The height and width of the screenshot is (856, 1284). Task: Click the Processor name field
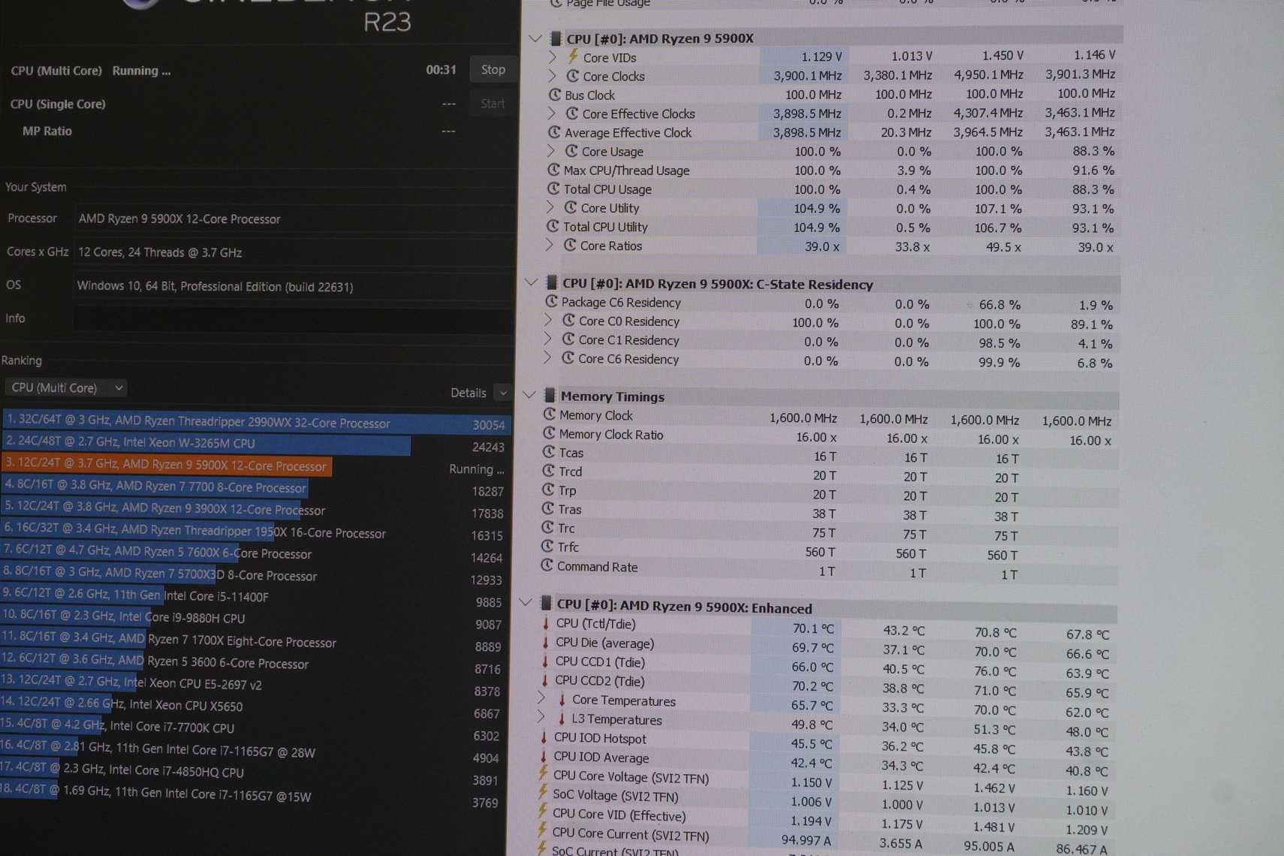[293, 219]
